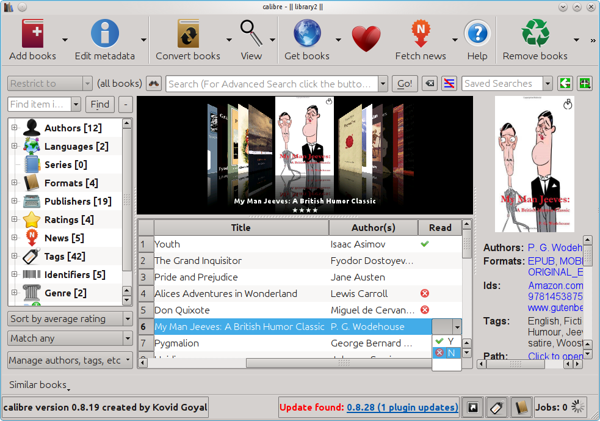Image resolution: width=600 pixels, height=421 pixels.
Task: Save current search plus icon
Action: point(585,84)
